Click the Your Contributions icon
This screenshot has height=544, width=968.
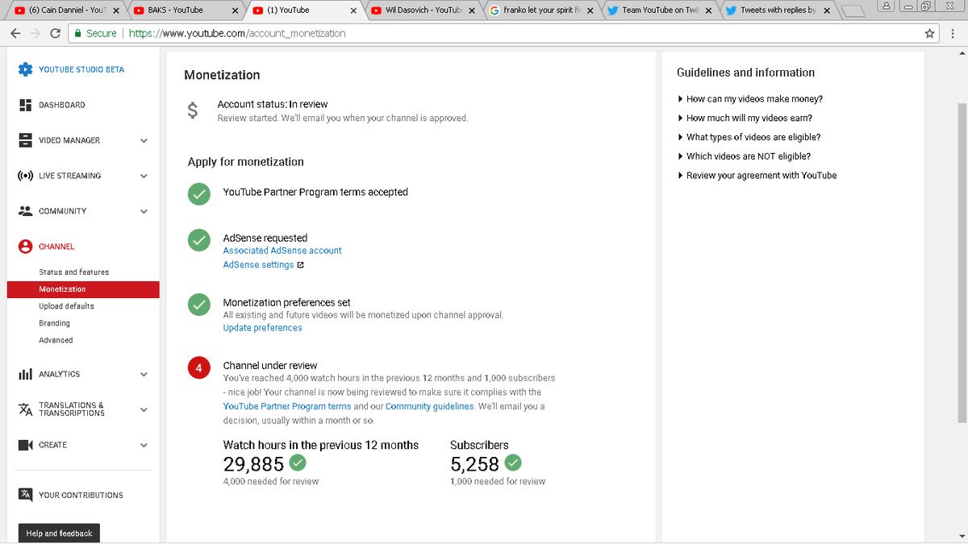tap(25, 495)
